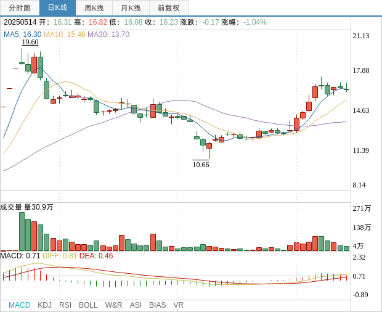Click the DEA: 0.46 value

point(96,256)
